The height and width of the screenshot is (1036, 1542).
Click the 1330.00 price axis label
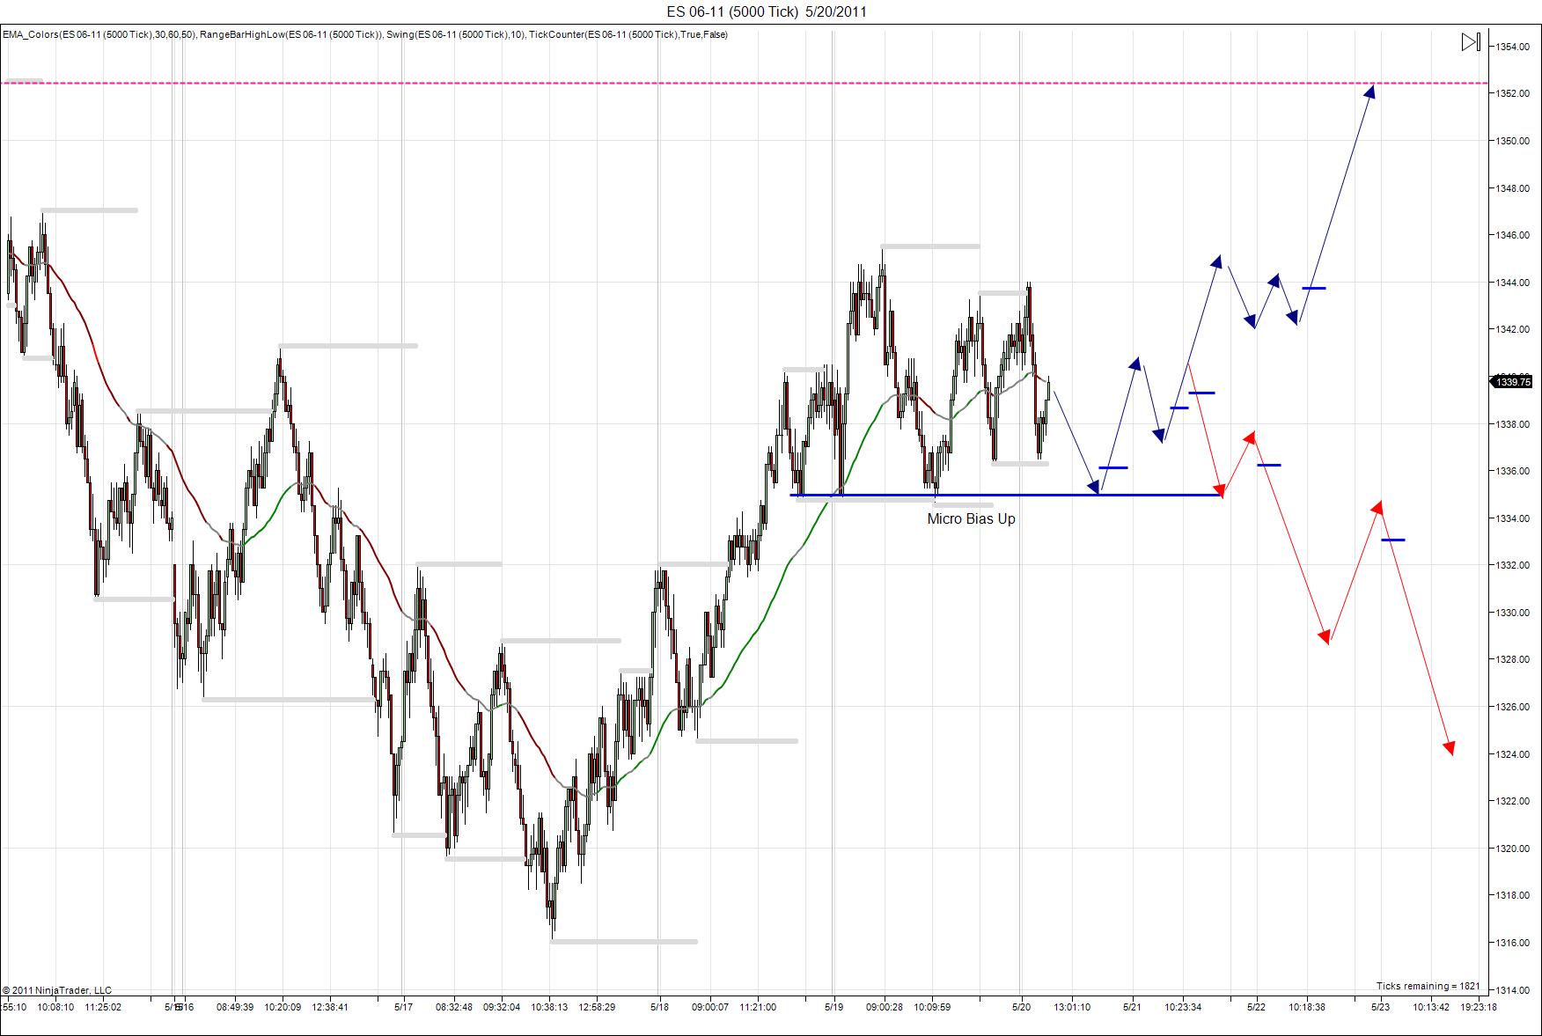tap(1513, 613)
